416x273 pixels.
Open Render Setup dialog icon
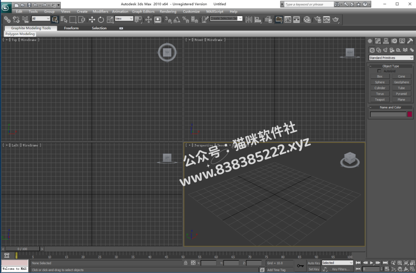317,19
